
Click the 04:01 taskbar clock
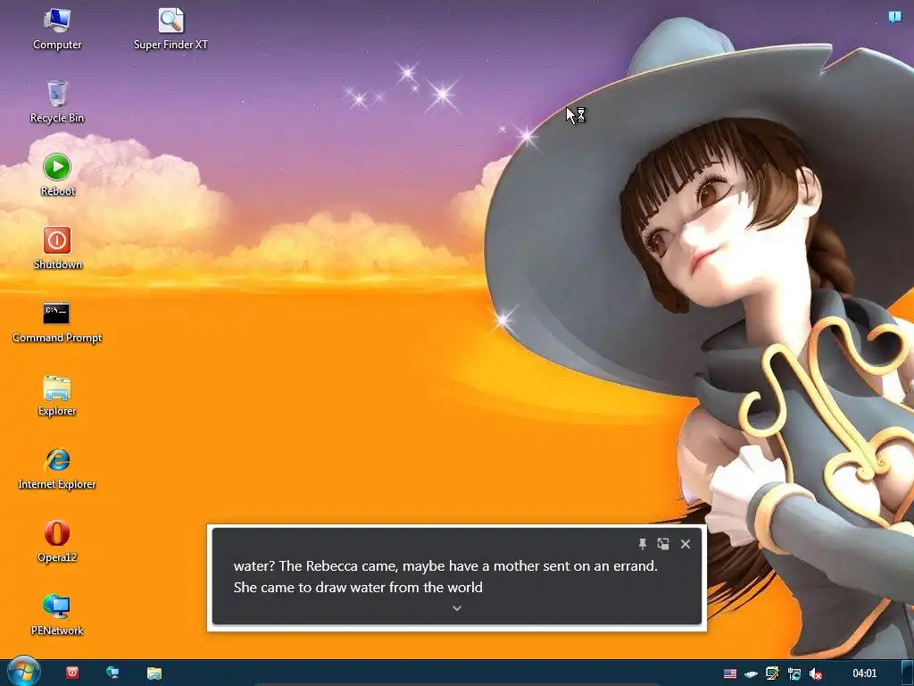tap(864, 673)
